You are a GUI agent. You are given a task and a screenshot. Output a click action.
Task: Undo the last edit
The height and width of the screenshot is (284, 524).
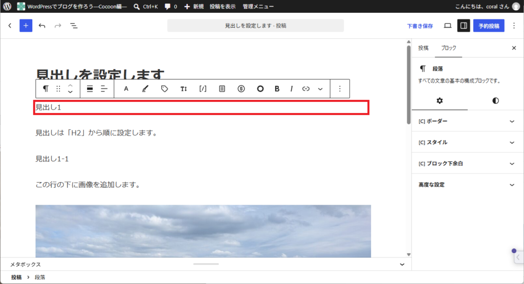click(x=42, y=26)
